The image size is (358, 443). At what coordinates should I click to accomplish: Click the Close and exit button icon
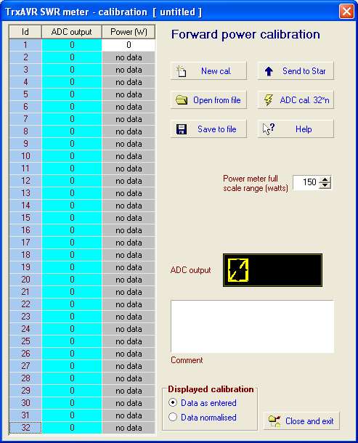[x=274, y=421]
